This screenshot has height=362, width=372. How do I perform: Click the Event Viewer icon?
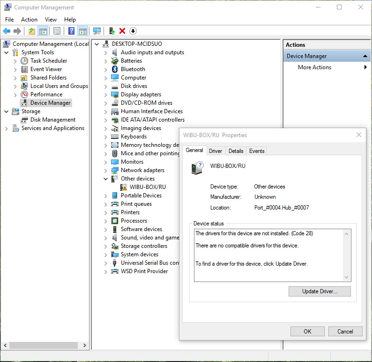[24, 69]
